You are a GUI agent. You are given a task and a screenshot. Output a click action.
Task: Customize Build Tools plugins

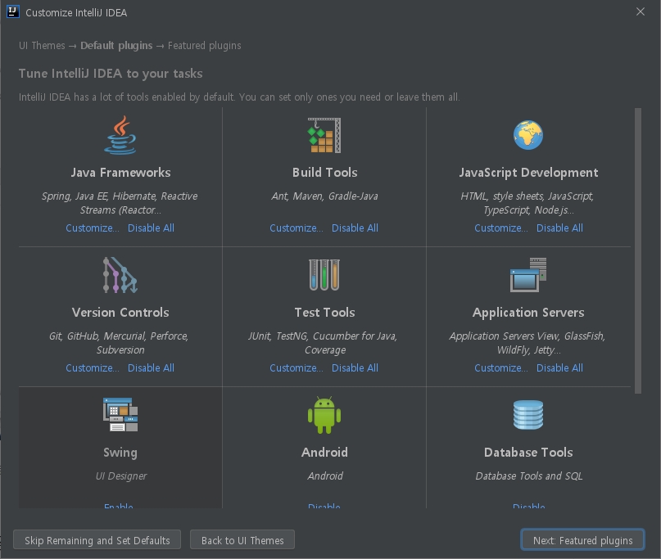pyautogui.click(x=297, y=228)
